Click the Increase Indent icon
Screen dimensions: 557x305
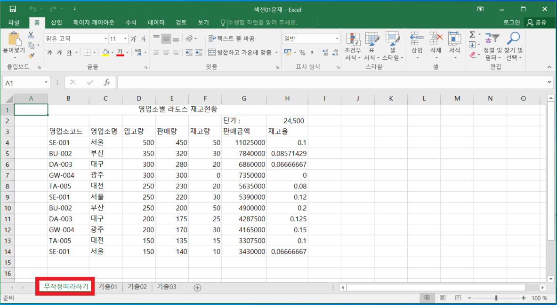click(200, 53)
